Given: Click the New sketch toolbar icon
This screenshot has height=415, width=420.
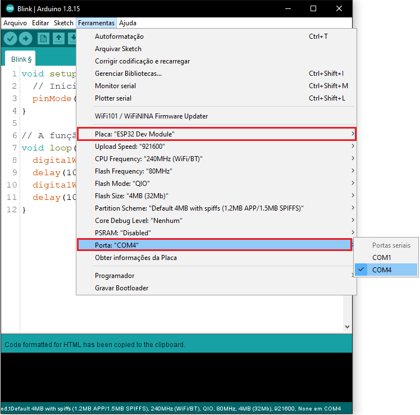Looking at the screenshot, I should [x=43, y=39].
